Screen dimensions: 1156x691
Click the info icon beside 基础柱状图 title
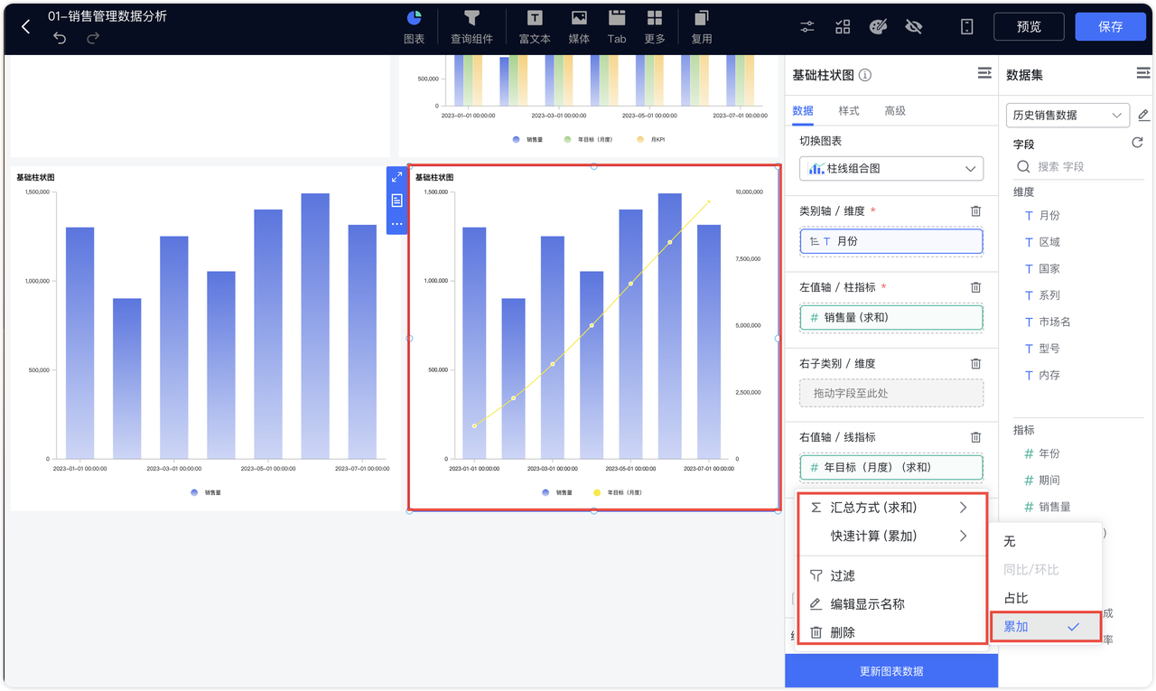coord(865,75)
